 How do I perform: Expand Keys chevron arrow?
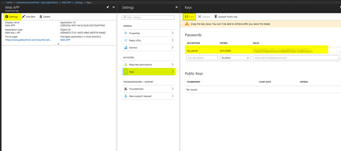172,72
